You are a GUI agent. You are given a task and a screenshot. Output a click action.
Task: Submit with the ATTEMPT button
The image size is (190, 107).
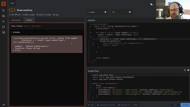(186, 105)
